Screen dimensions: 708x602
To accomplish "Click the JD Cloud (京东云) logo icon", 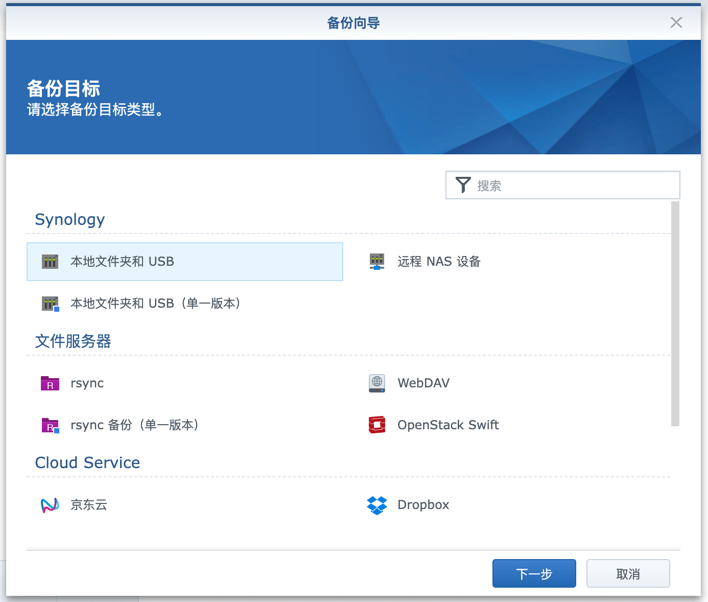I will (x=50, y=505).
